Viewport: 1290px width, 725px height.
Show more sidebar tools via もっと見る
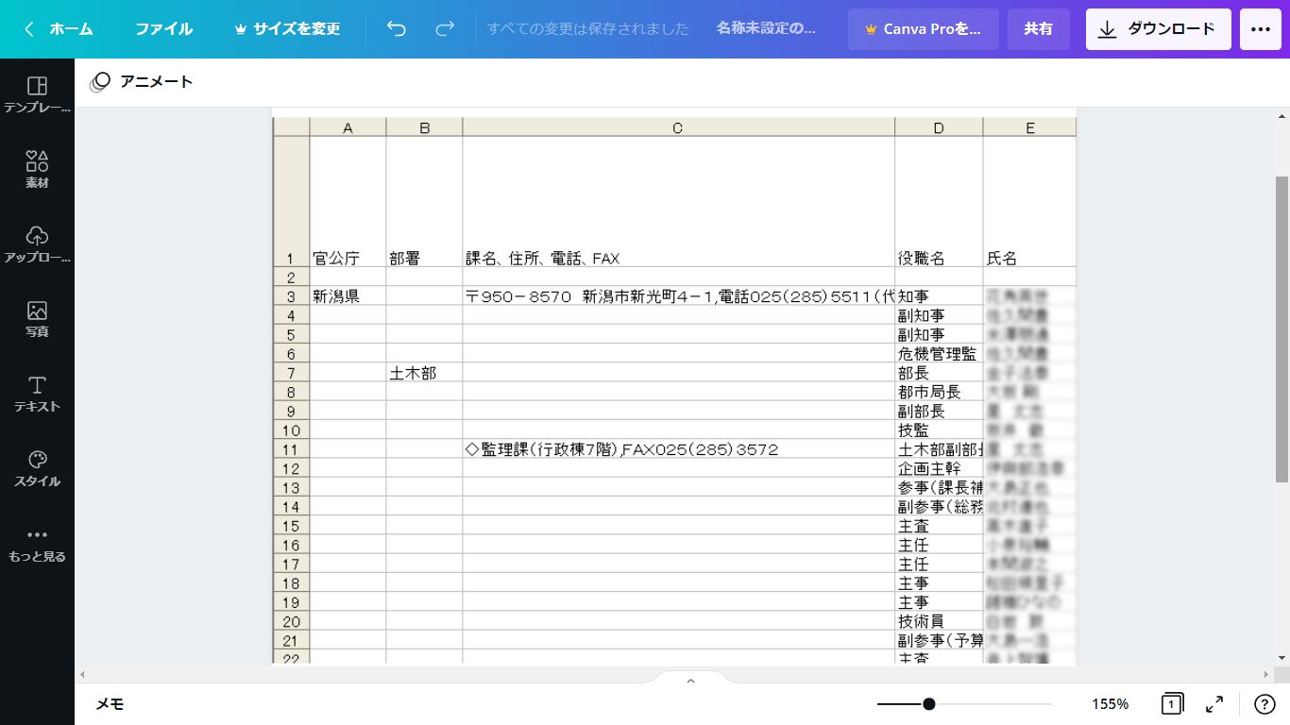(x=37, y=544)
